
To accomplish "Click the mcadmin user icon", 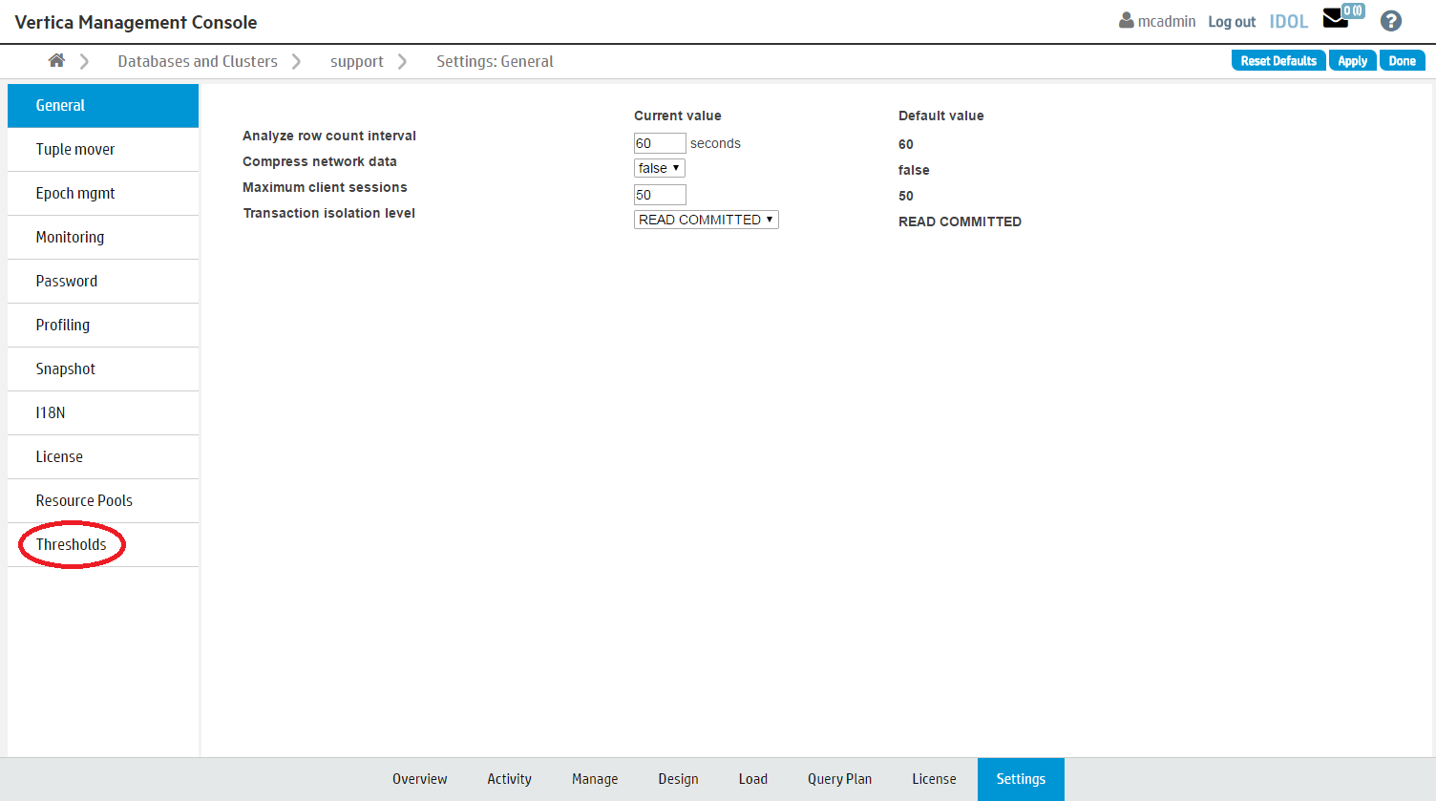I will pyautogui.click(x=1127, y=20).
